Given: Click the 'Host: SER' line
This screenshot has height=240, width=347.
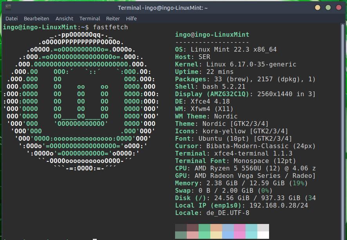Looking at the screenshot, I should tap(193, 57).
